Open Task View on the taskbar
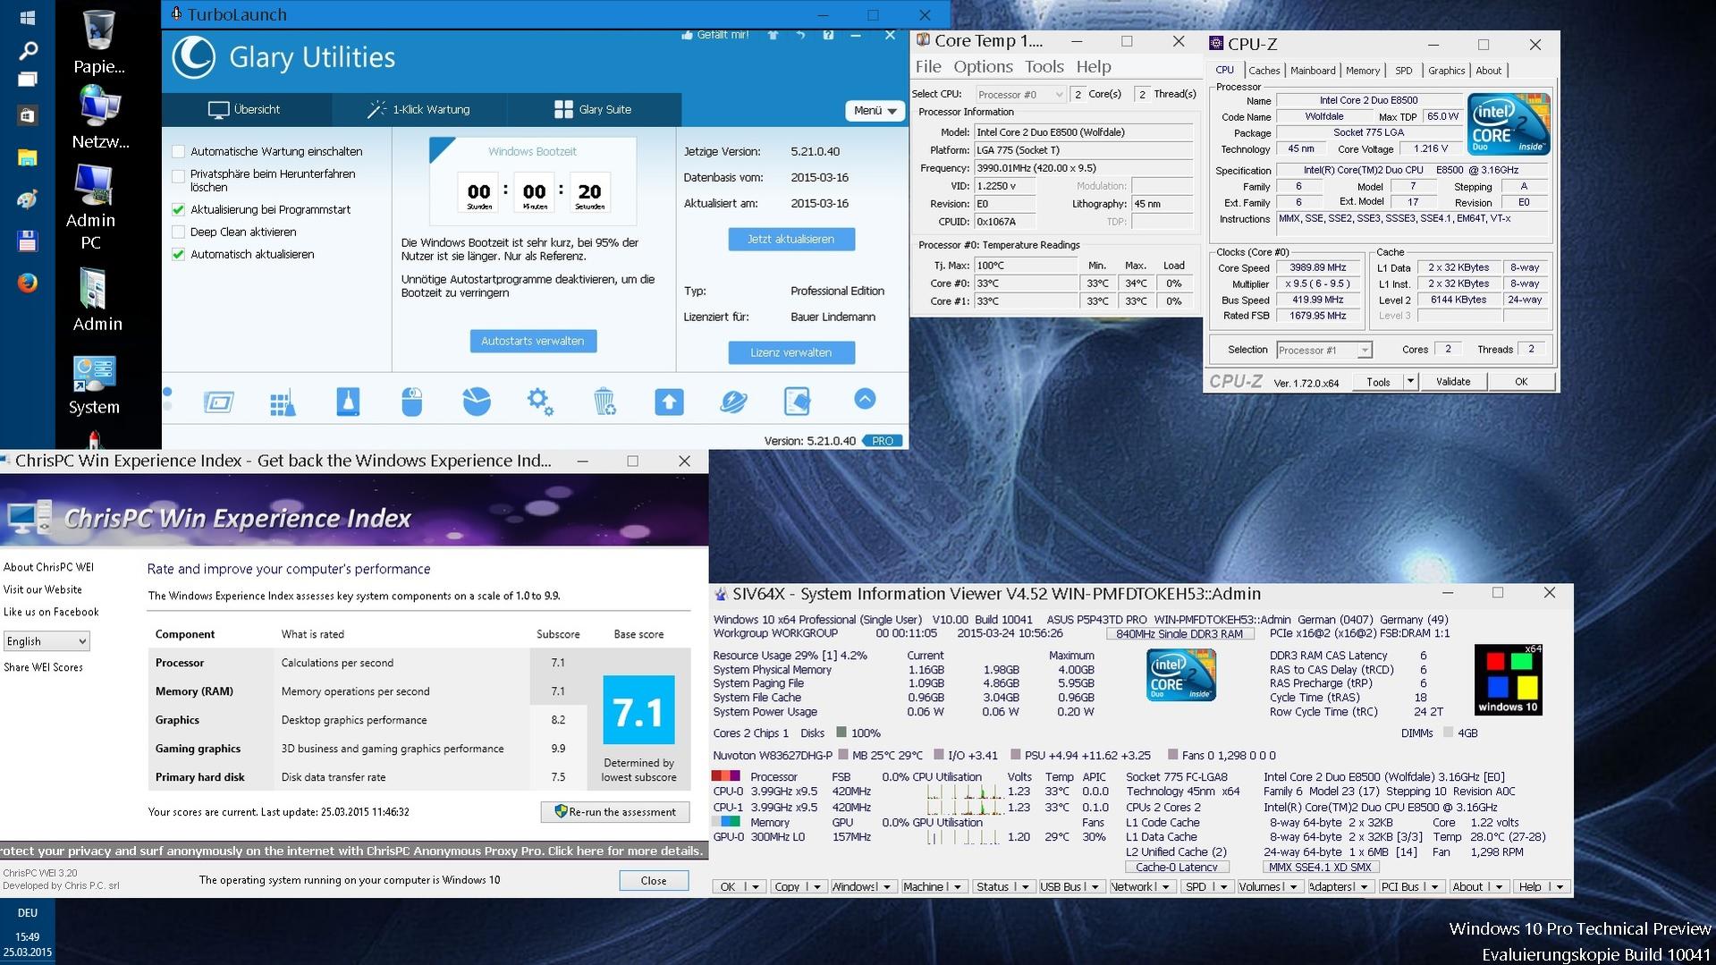This screenshot has width=1716, height=965. coord(27,80)
